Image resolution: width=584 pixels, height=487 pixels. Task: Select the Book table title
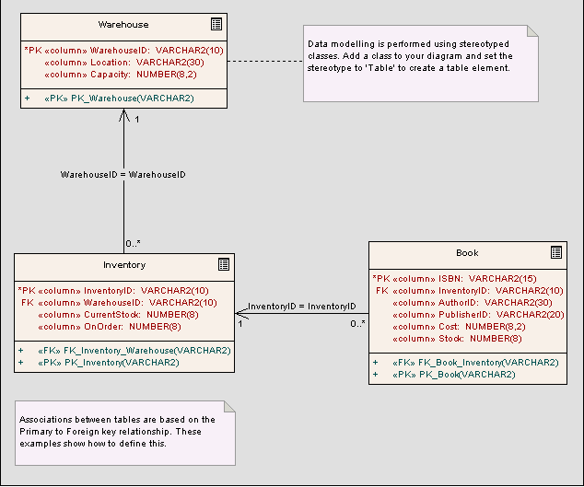[x=467, y=252]
